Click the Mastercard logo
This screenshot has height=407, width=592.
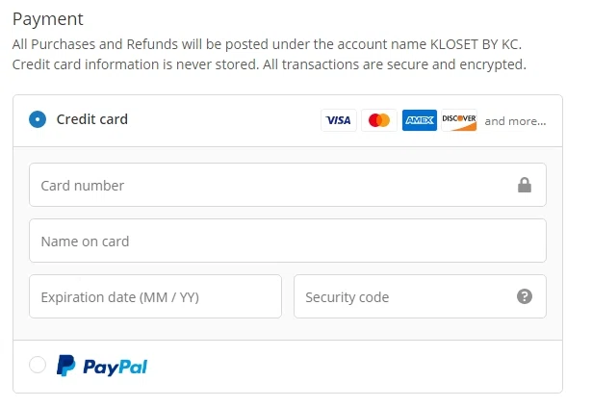click(x=379, y=120)
